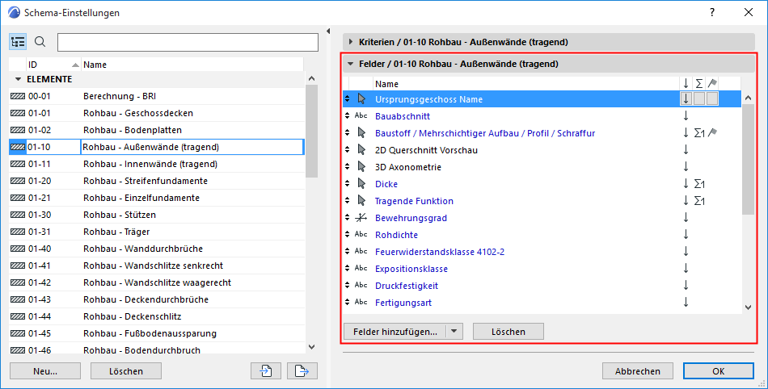Screen dimensions: 768x389
Task: Click the reorder handle of Bauabschnitt row
Action: pyautogui.click(x=348, y=116)
